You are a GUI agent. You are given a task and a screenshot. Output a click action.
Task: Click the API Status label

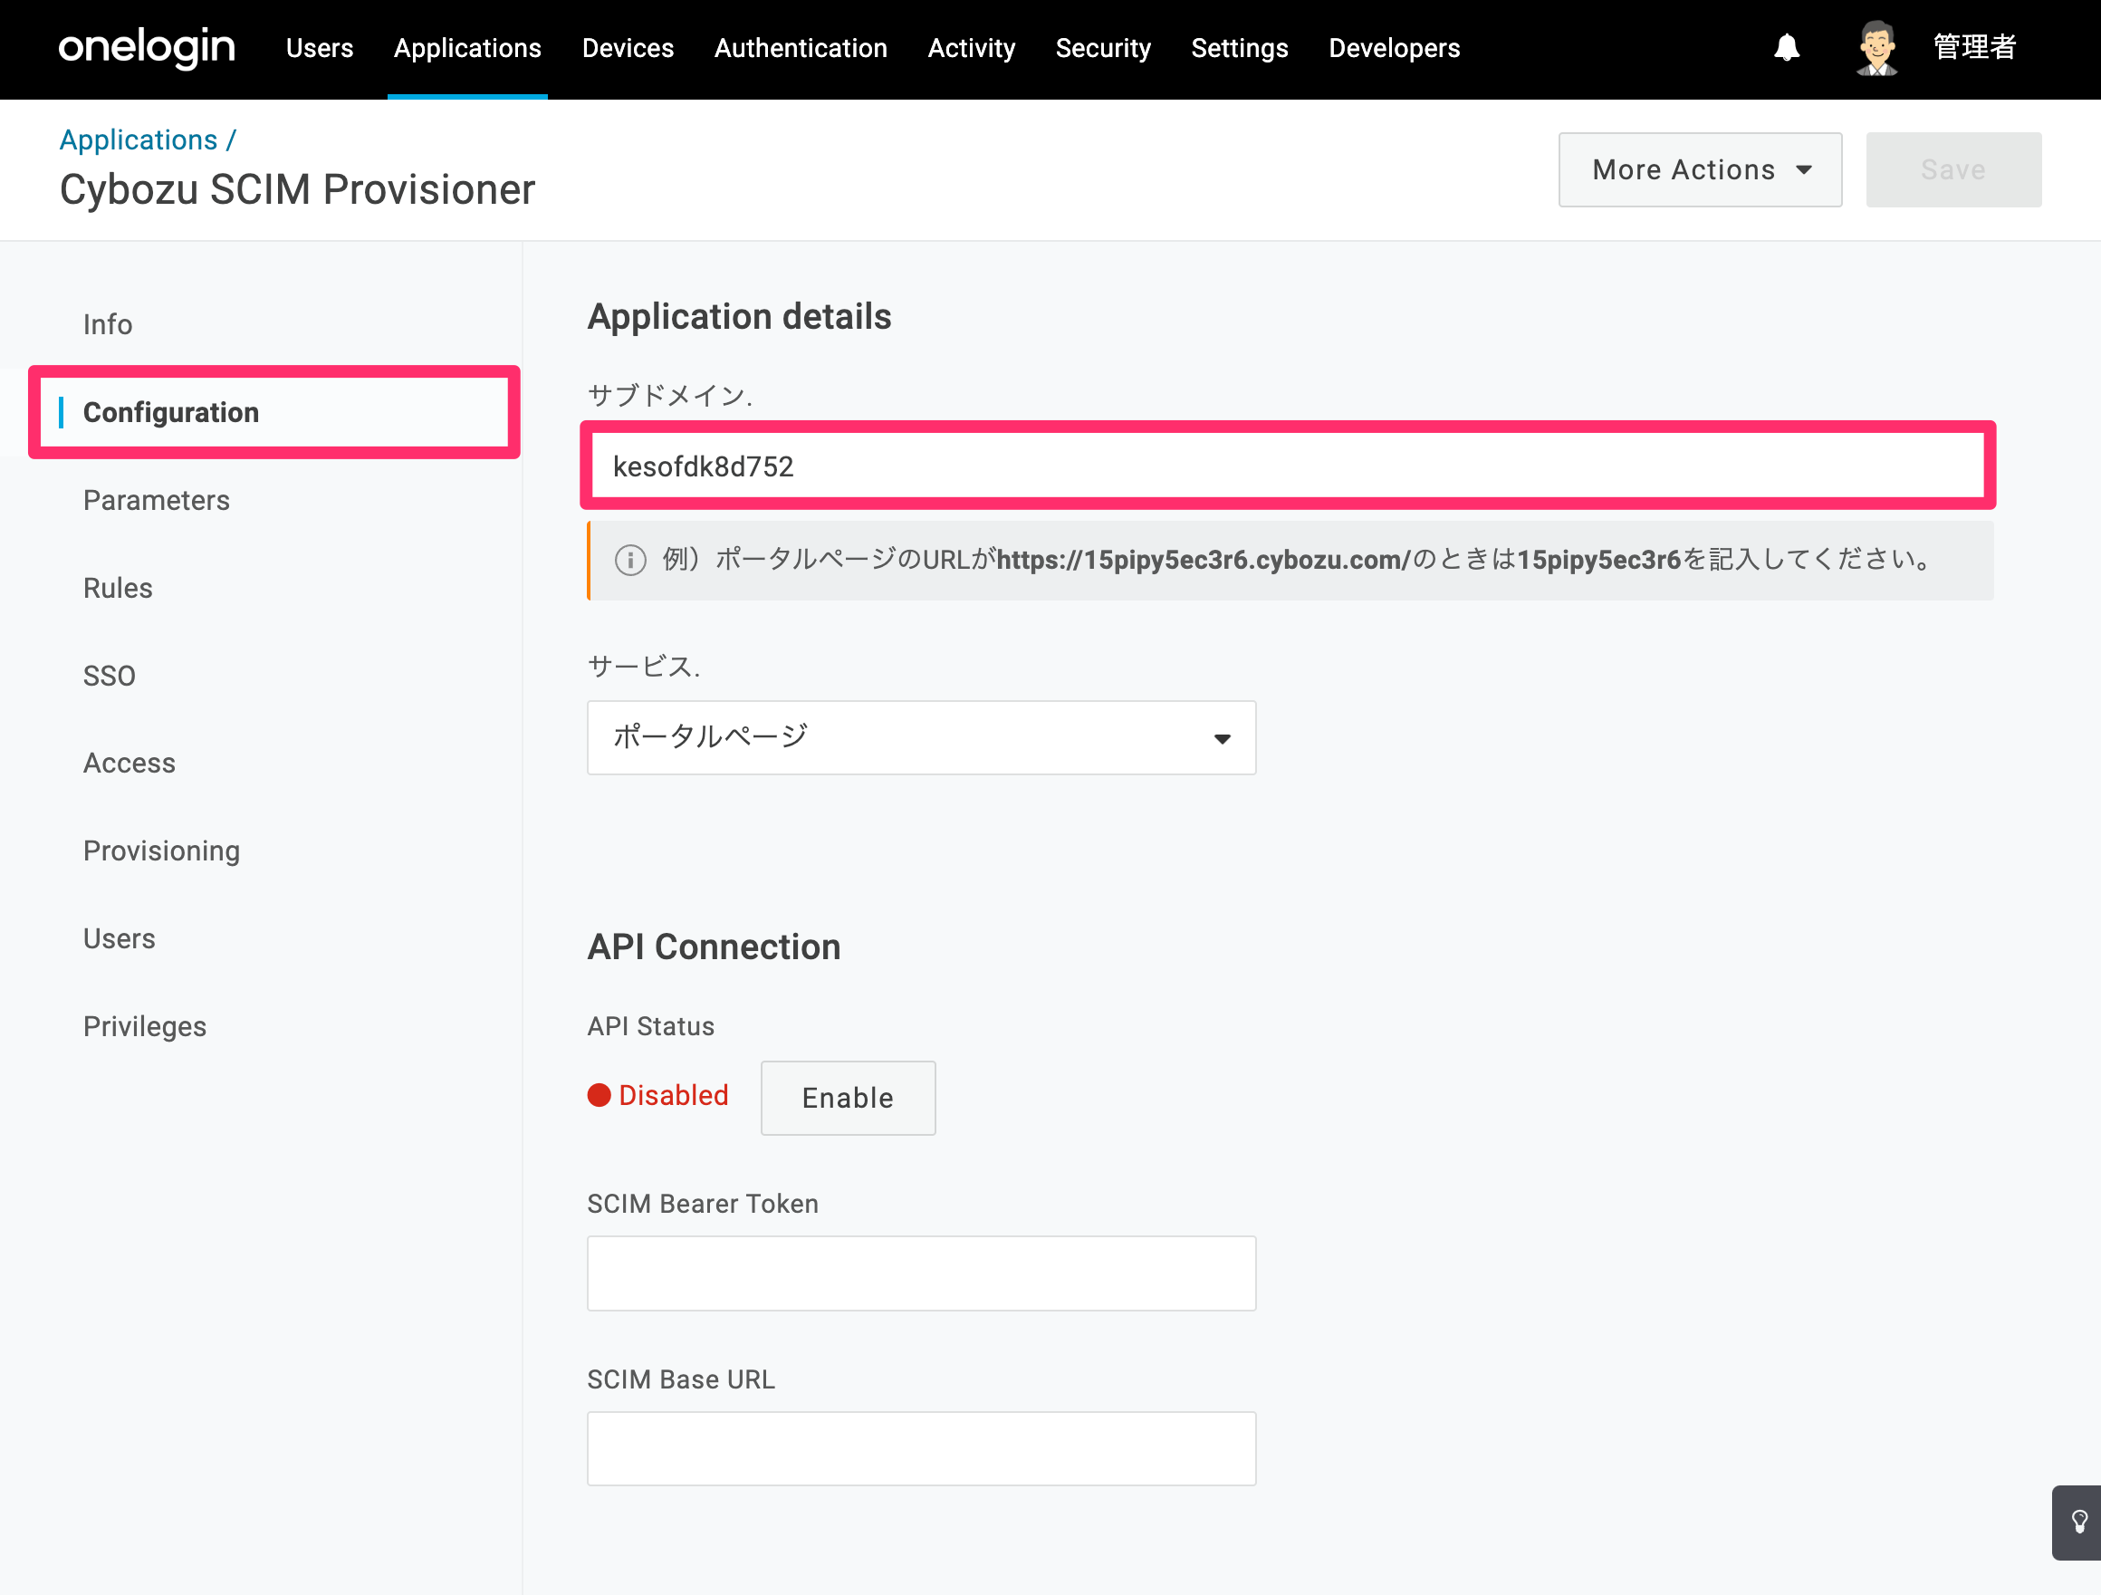pos(650,1026)
